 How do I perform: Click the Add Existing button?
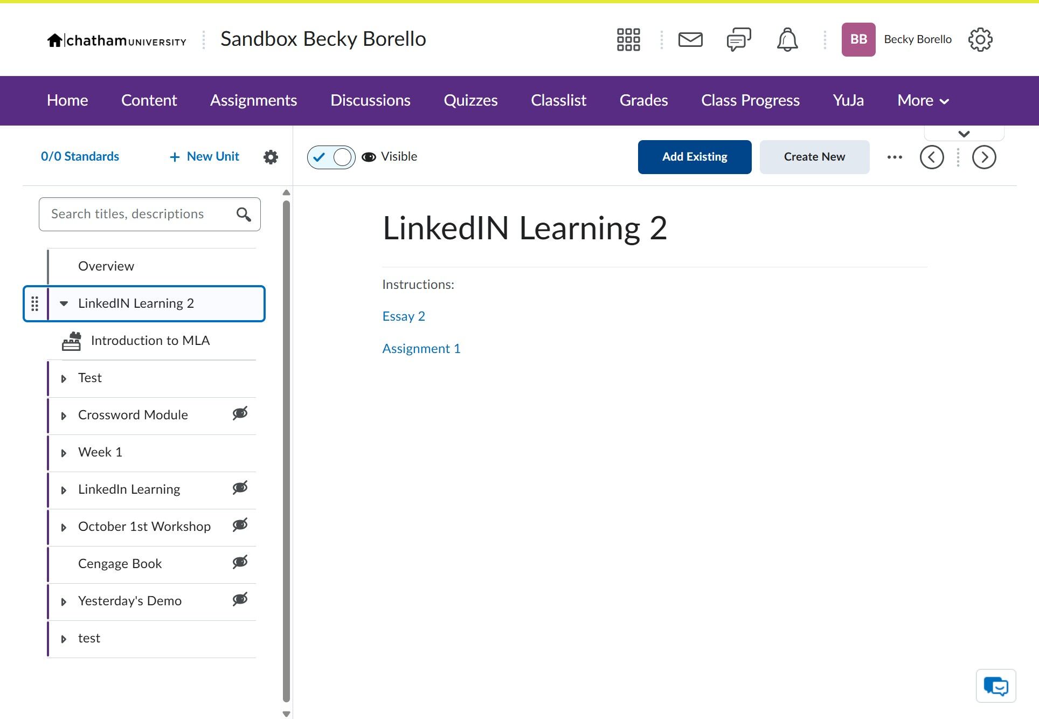694,157
